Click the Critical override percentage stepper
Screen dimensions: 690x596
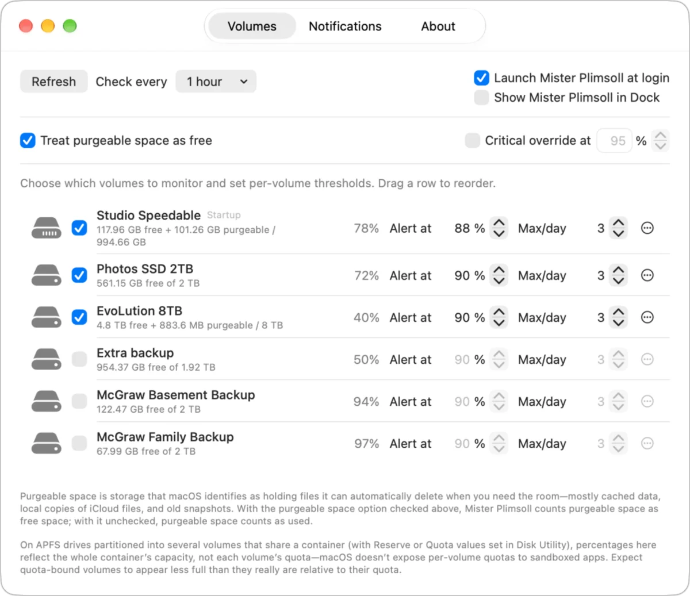pos(661,140)
